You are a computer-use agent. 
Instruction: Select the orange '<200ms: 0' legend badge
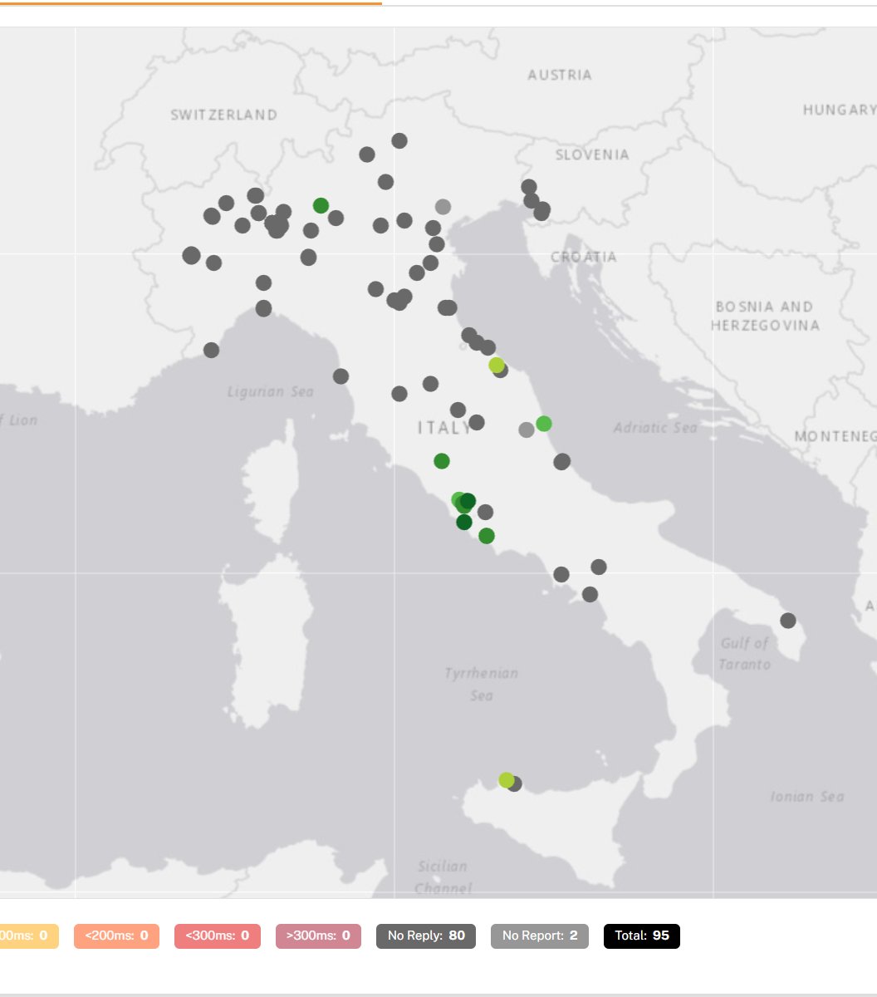click(116, 936)
